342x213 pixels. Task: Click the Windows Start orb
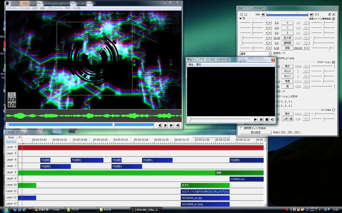pyautogui.click(x=6, y=209)
